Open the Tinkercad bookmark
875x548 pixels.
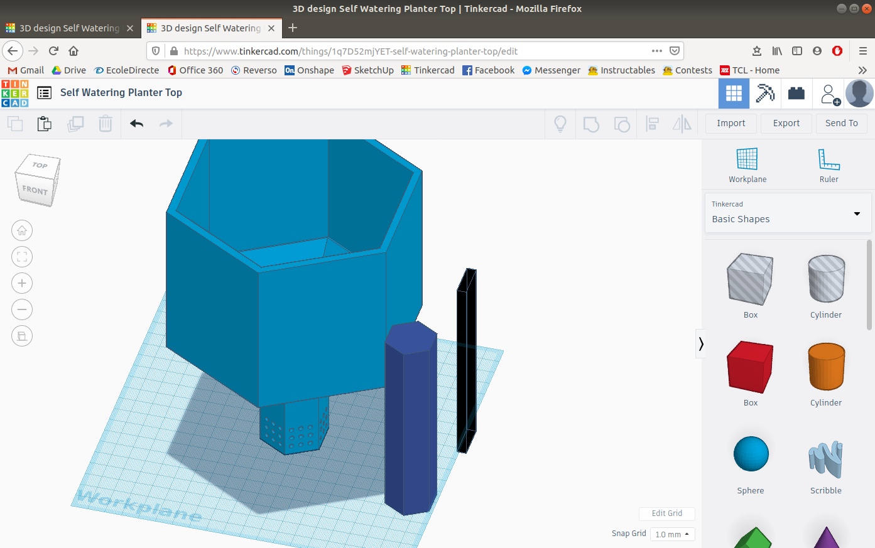pos(428,70)
